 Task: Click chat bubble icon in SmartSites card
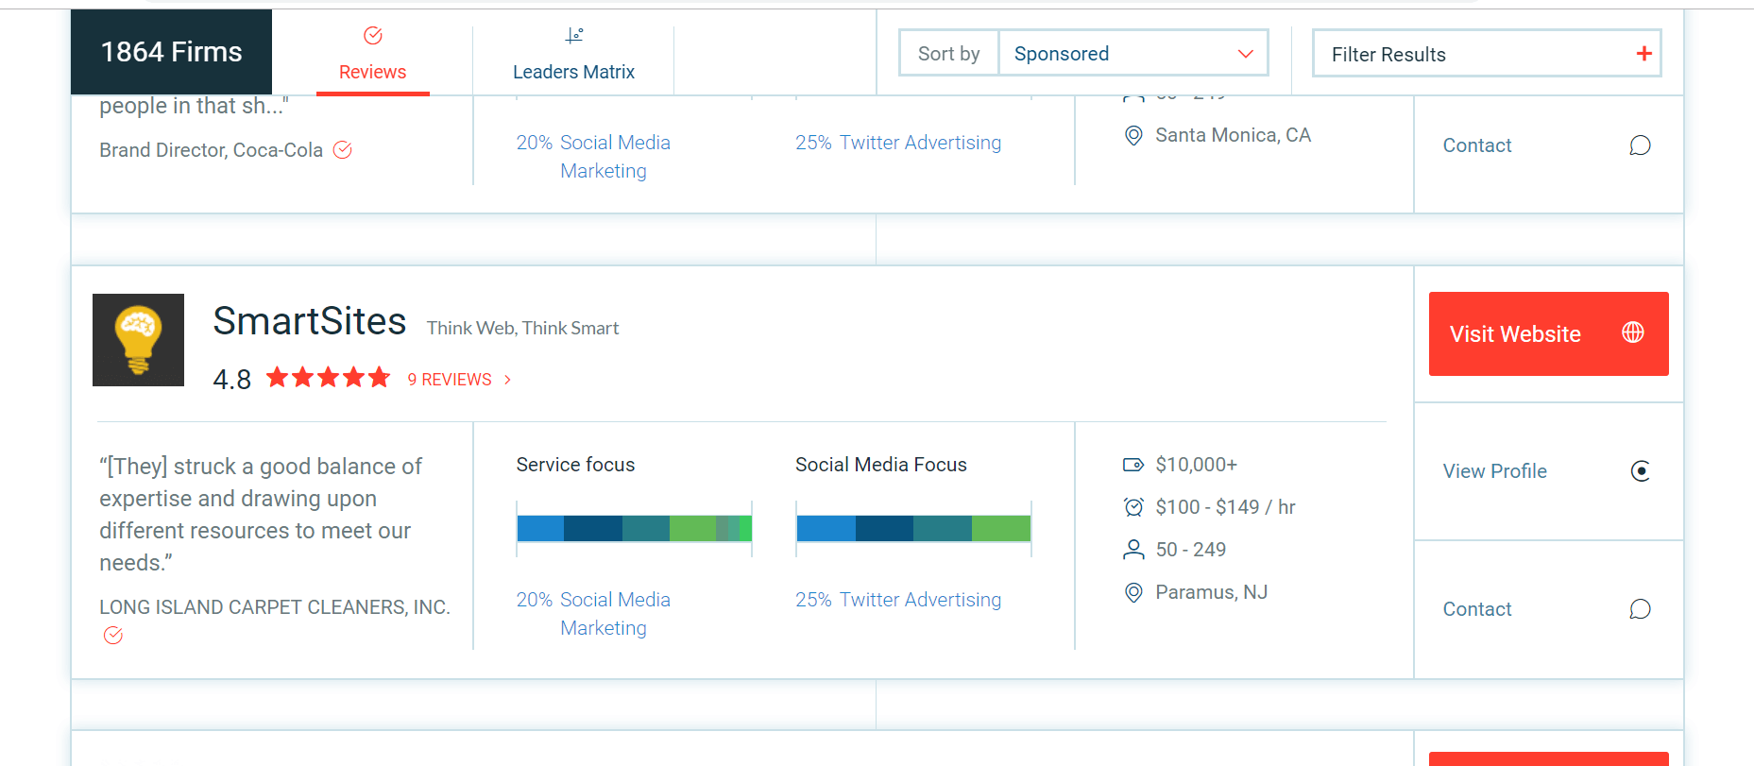click(1641, 609)
